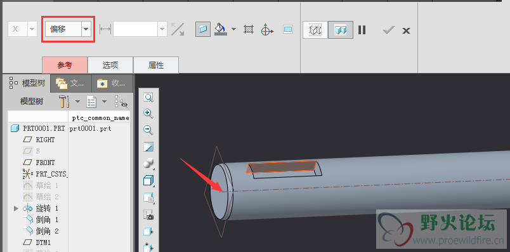The image size is (510, 252).
Task: Open the 属性 tab
Action: pos(156,65)
